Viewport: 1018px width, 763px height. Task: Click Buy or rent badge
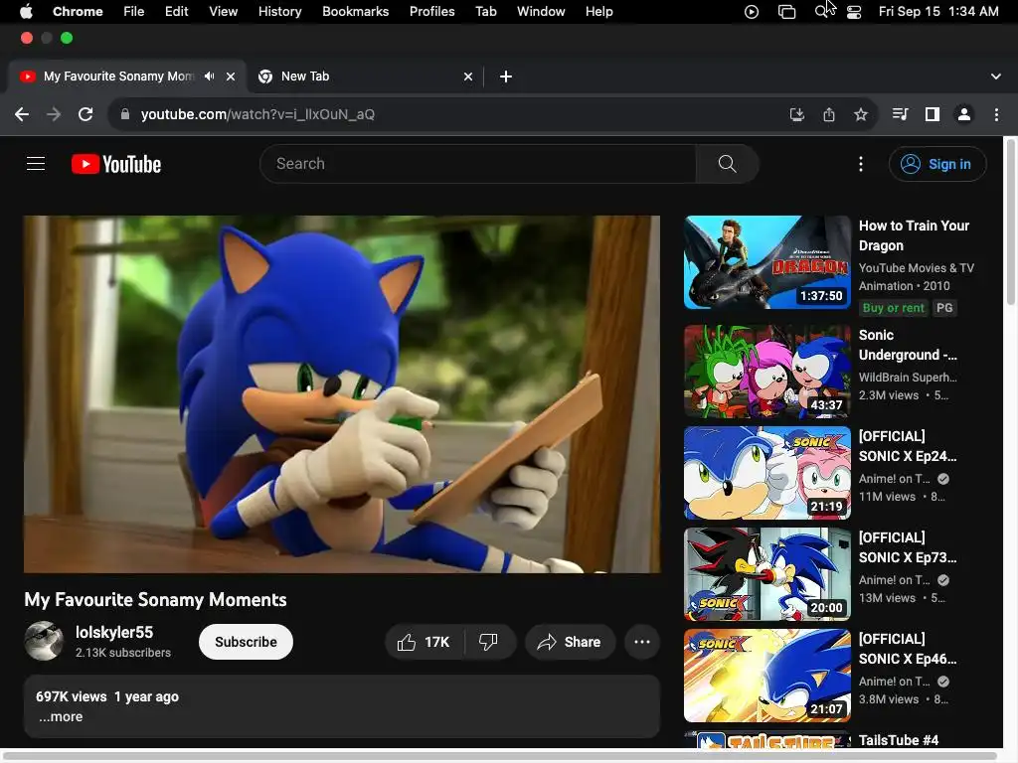point(894,308)
